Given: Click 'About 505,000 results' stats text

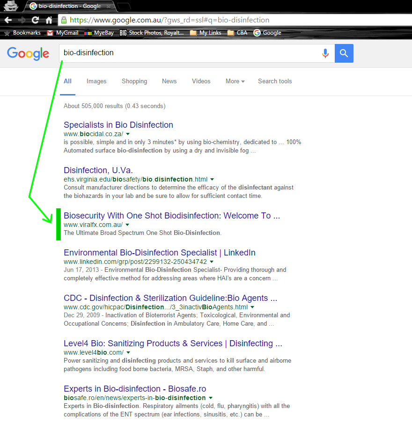Looking at the screenshot, I should pyautogui.click(x=115, y=106).
